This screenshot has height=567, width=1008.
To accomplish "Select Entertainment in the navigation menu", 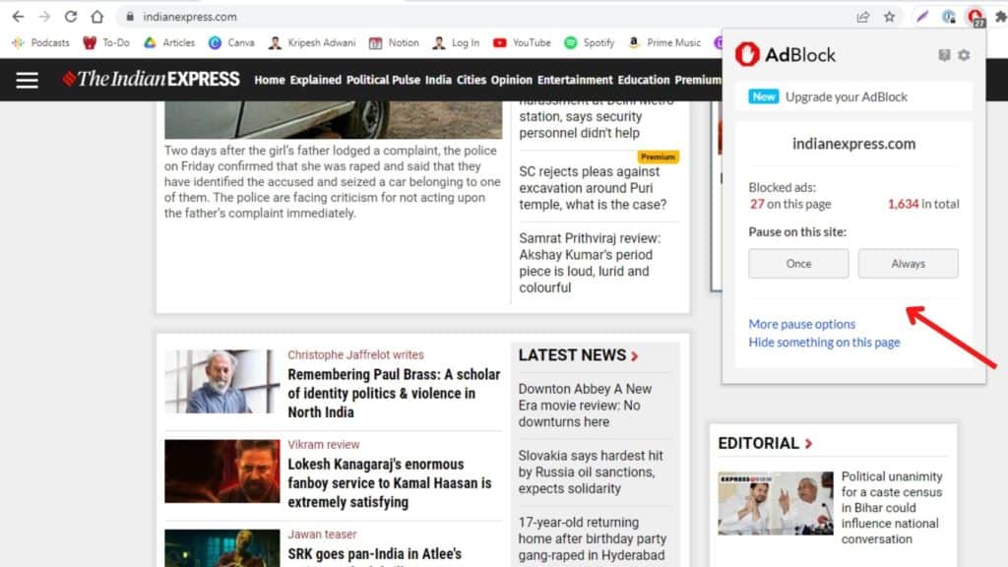I will point(575,80).
